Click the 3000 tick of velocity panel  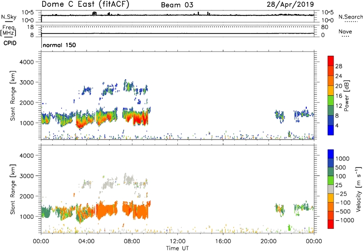point(27,176)
